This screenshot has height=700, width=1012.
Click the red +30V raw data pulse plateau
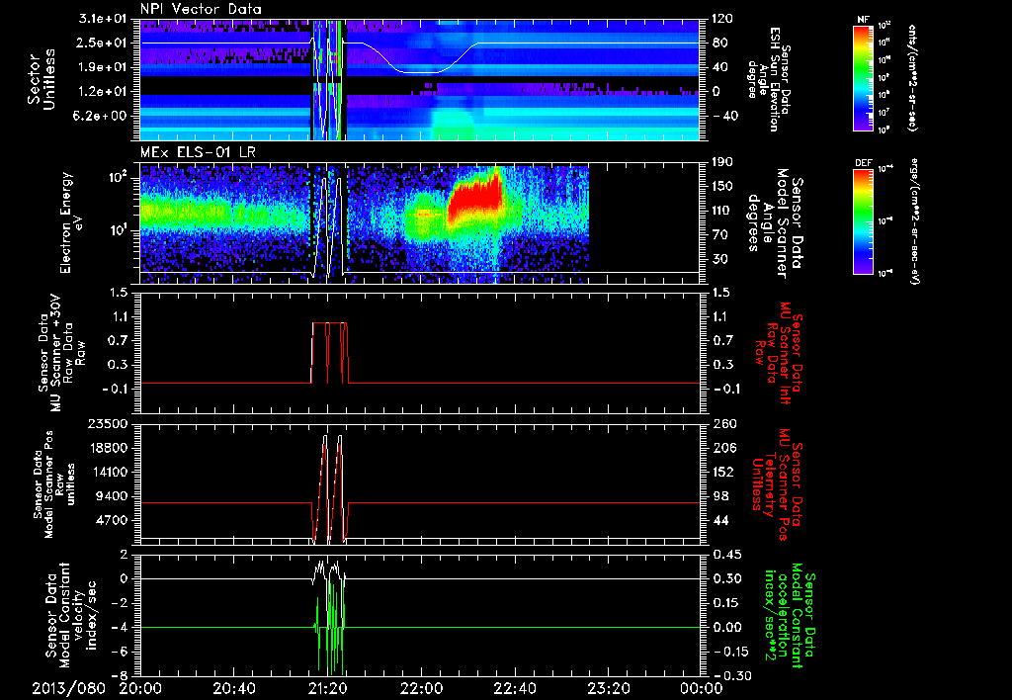pos(330,323)
